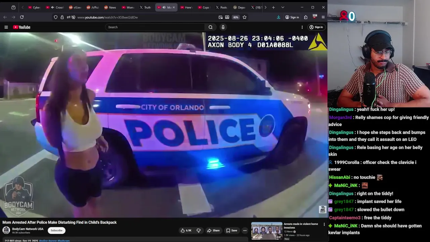430x242 pixels.
Task: Click the BodyCam Network channel avatar
Action: coord(6,230)
